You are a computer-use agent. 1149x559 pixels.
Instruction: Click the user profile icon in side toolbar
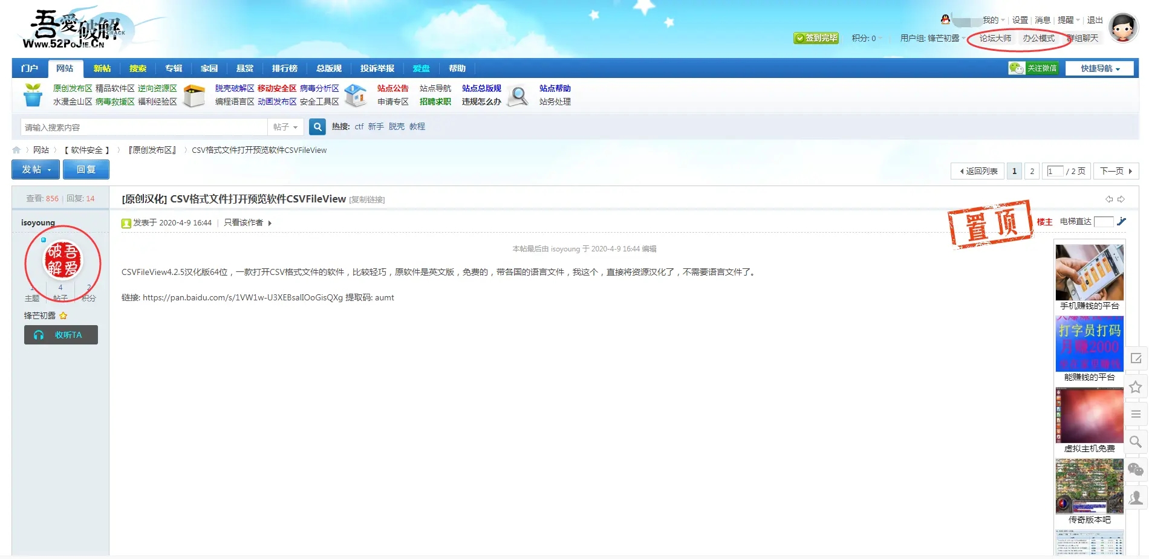click(x=1136, y=498)
